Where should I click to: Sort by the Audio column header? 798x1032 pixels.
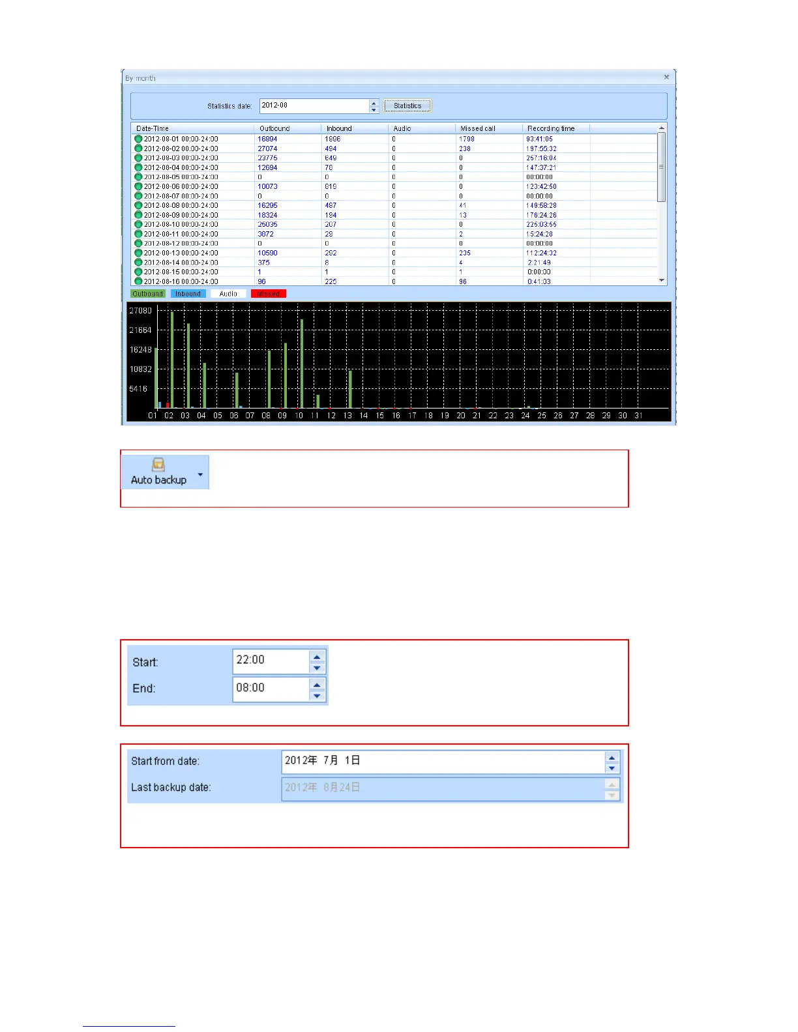(x=422, y=128)
